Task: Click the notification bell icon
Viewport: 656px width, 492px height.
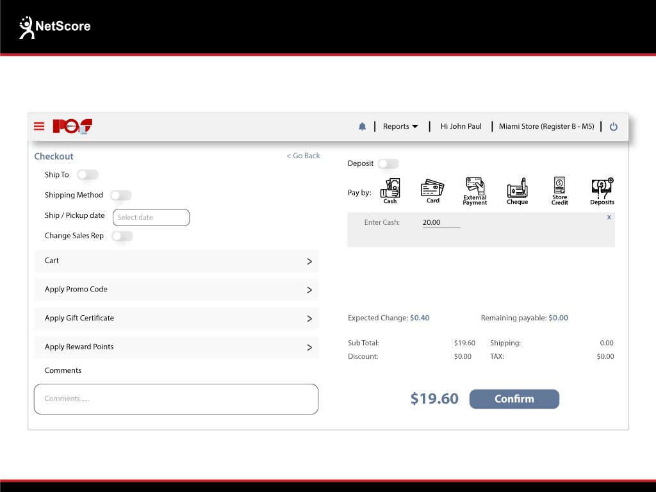Action: click(x=362, y=127)
